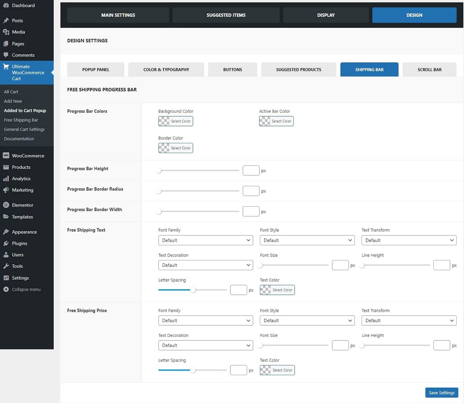Open General Cart Settings link
Viewport: 464px width, 403px height.
24,129
